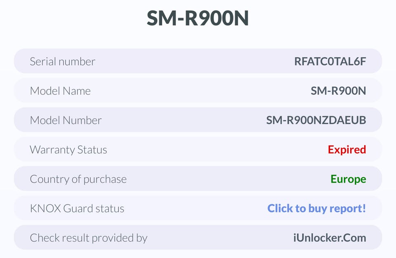Open the iUnlocker.Com provider link

330,237
